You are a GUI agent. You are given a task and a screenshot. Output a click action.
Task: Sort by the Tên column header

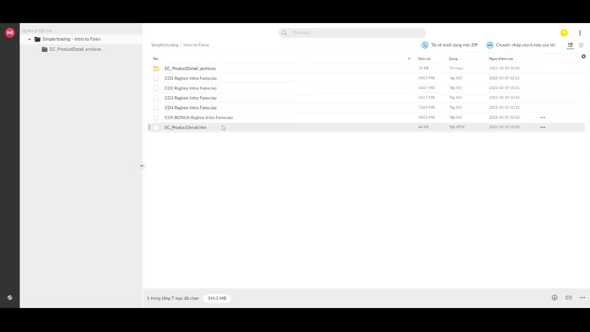155,59
